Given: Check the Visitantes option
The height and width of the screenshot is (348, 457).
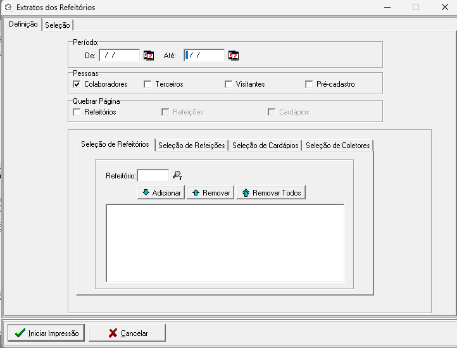Looking at the screenshot, I should point(228,84).
